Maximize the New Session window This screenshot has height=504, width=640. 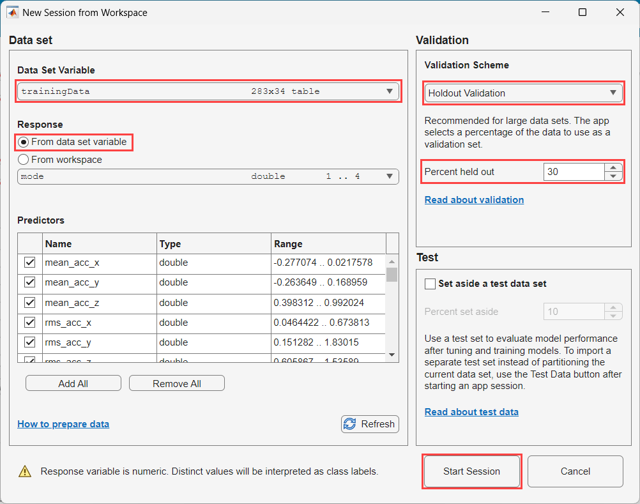[x=583, y=12]
